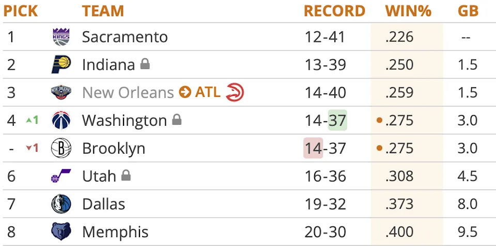Click the Sacramento Kings logo
The height and width of the screenshot is (246, 496).
[x=61, y=37]
